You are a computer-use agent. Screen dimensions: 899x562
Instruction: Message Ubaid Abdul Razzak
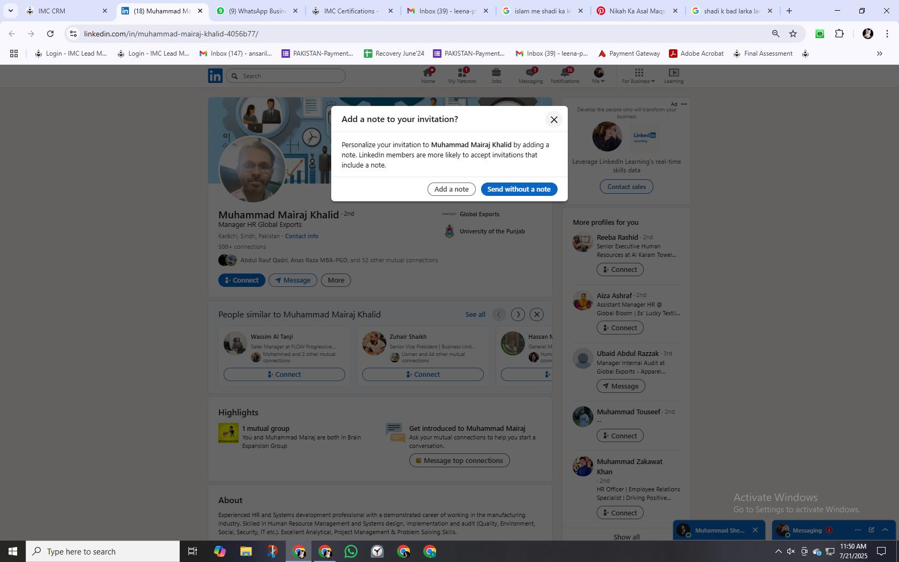point(621,386)
